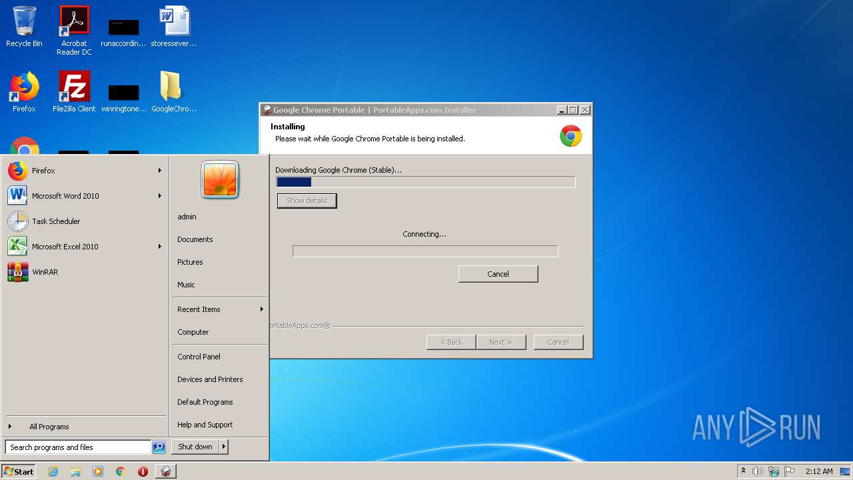Viewport: 853px width, 480px height.
Task: Open the Recycle Bin desktop icon
Action: click(x=24, y=27)
